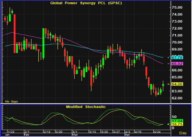The width and height of the screenshot is (192, 137).
Task: Click the magenta arrow beside 66.92
Action: [168, 64]
